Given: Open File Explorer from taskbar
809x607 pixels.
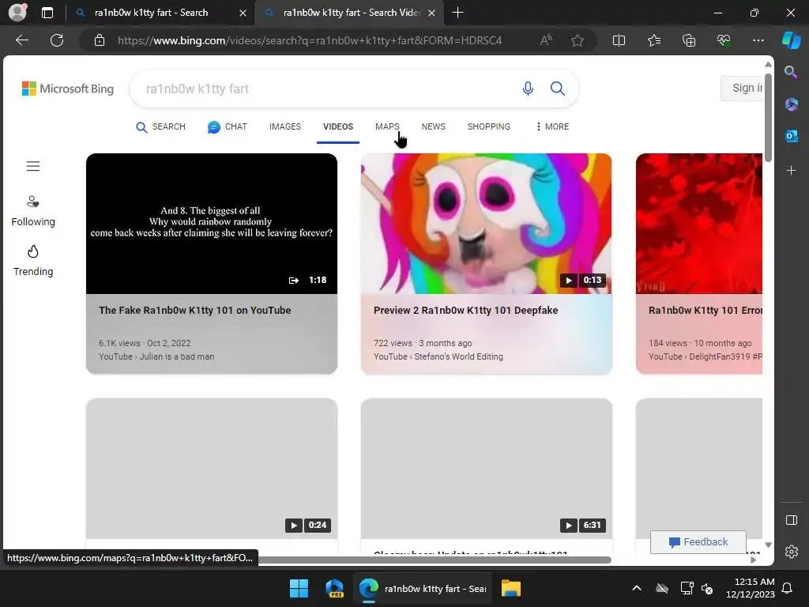Looking at the screenshot, I should click(511, 588).
